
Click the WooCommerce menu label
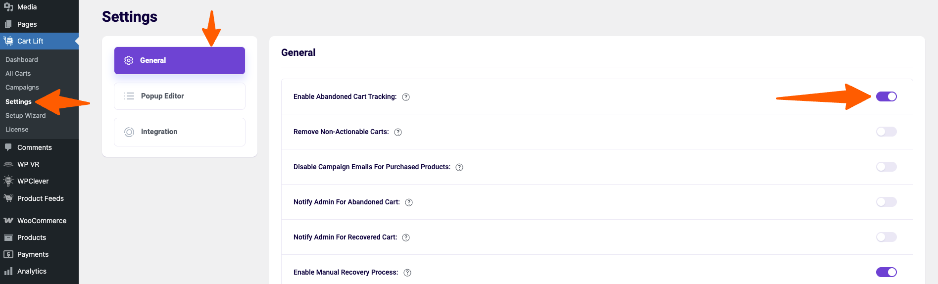tap(42, 221)
